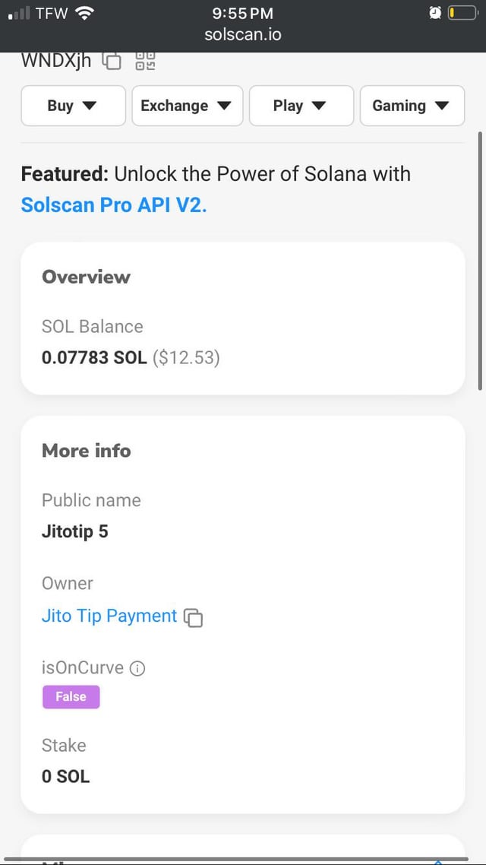Open the Play dropdown menu
Image resolution: width=486 pixels, height=865 pixels.
(301, 106)
